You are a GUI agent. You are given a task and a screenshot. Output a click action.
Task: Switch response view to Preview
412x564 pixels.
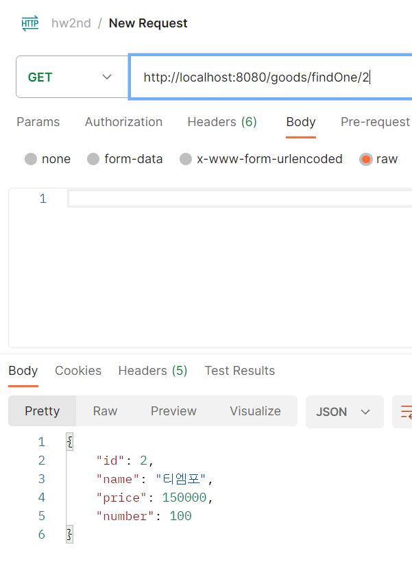point(173,411)
